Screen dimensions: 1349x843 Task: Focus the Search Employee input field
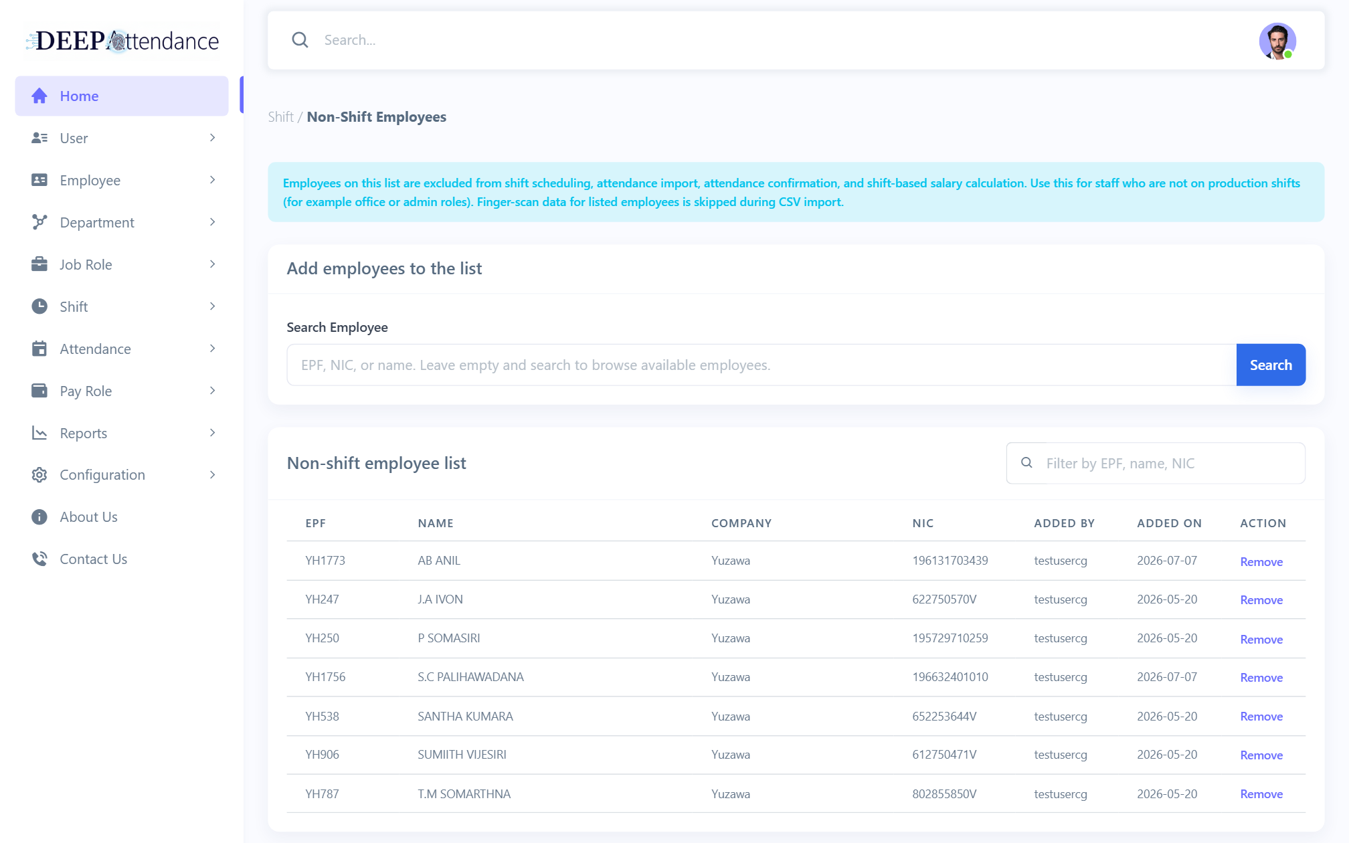(x=761, y=365)
